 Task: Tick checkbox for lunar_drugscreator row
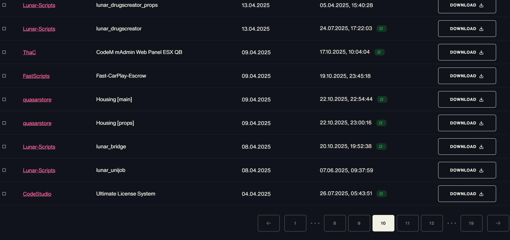click(4, 29)
